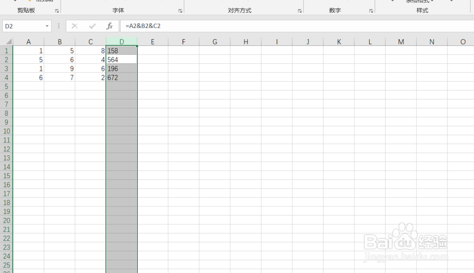Click cell A4 containing 6
474x273 pixels.
pos(28,77)
